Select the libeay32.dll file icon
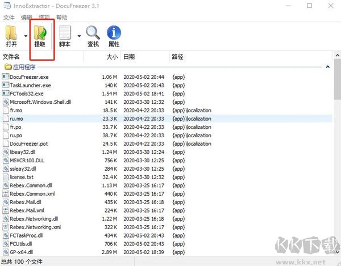The width and height of the screenshot is (341, 266). coord(6,152)
